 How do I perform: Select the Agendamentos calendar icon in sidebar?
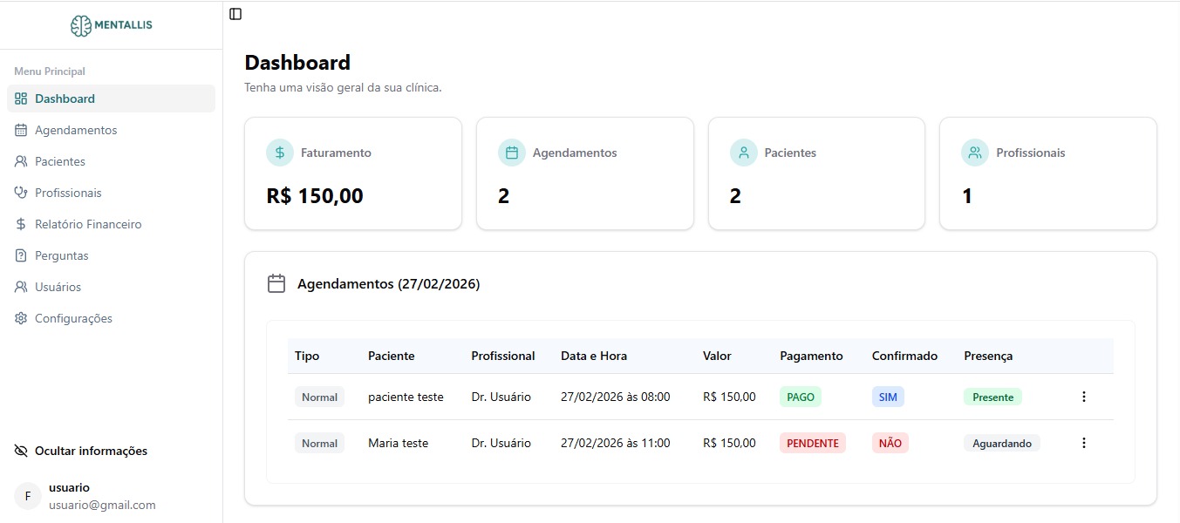[19, 129]
